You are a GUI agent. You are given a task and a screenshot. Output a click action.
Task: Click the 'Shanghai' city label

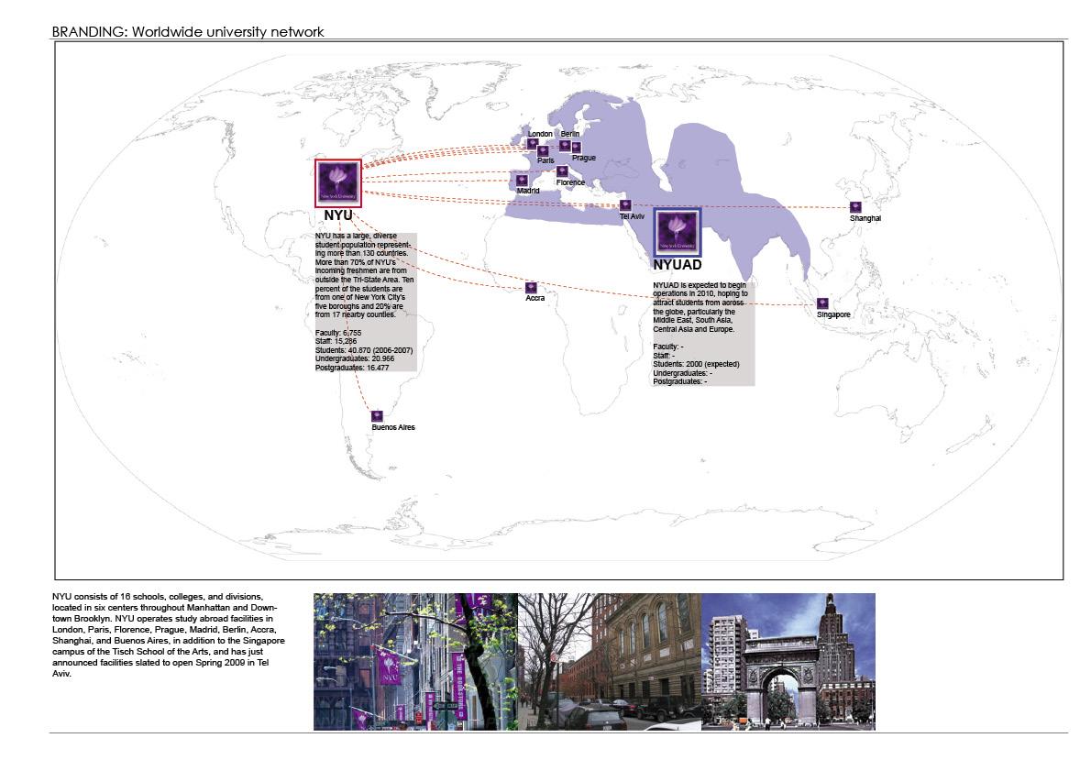(865, 218)
